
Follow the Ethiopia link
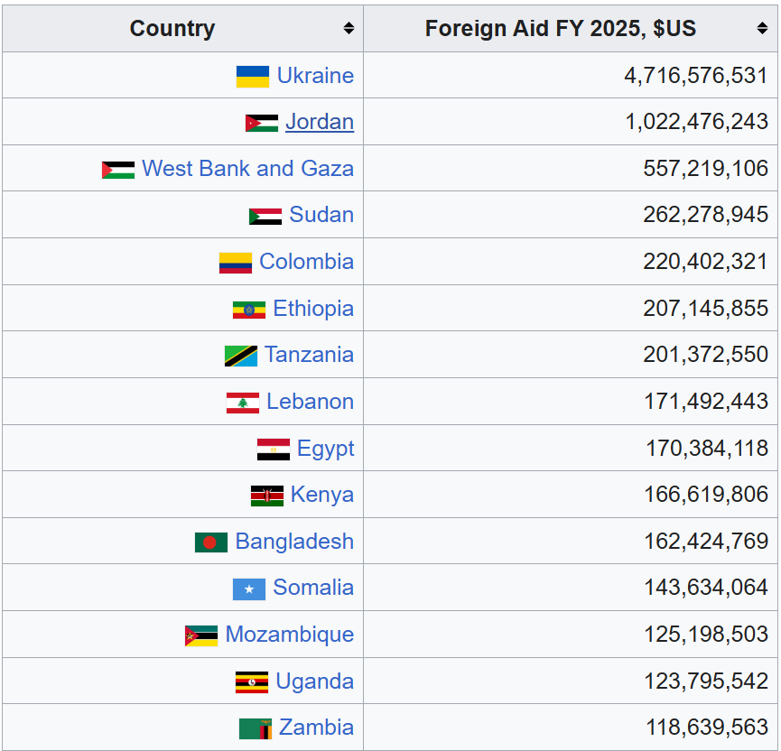coord(313,309)
